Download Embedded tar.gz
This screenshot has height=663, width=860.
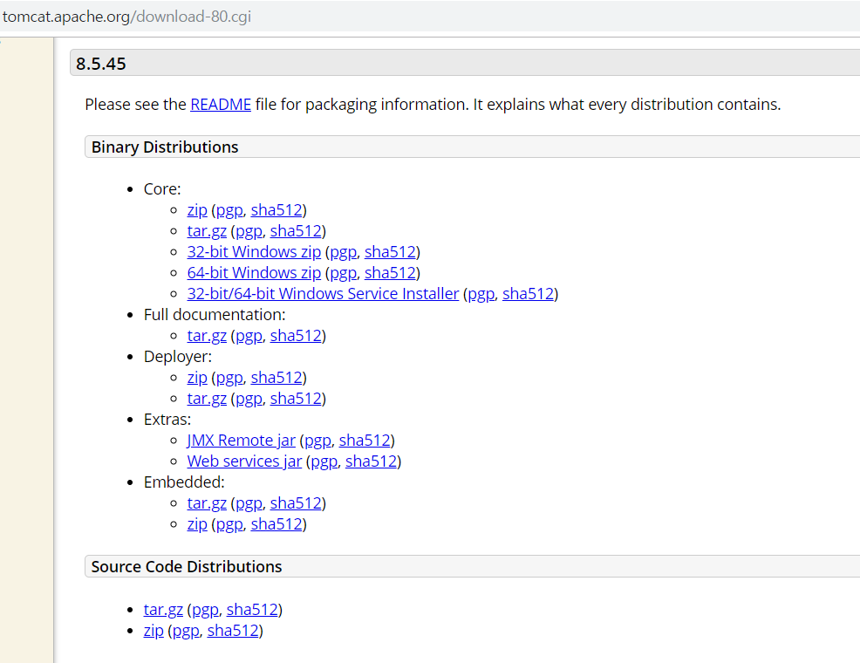tap(207, 502)
